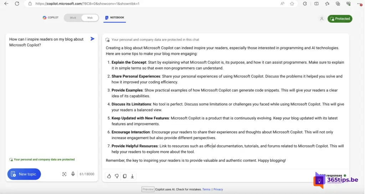
Task: Start a New topic
Action: (24, 174)
